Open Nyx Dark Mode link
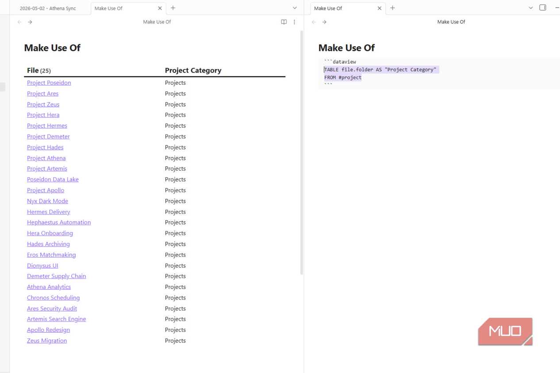Screen dimensions: 560x373 pyautogui.click(x=47, y=201)
